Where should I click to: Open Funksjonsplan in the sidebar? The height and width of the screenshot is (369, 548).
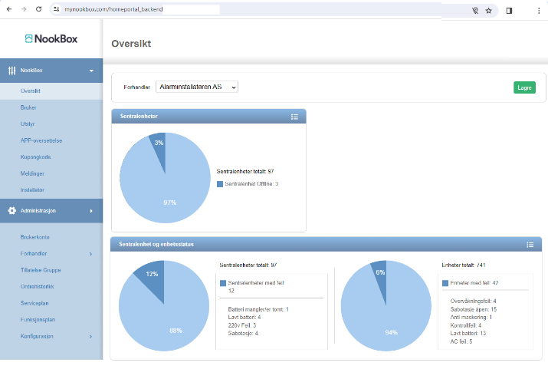(x=38, y=320)
